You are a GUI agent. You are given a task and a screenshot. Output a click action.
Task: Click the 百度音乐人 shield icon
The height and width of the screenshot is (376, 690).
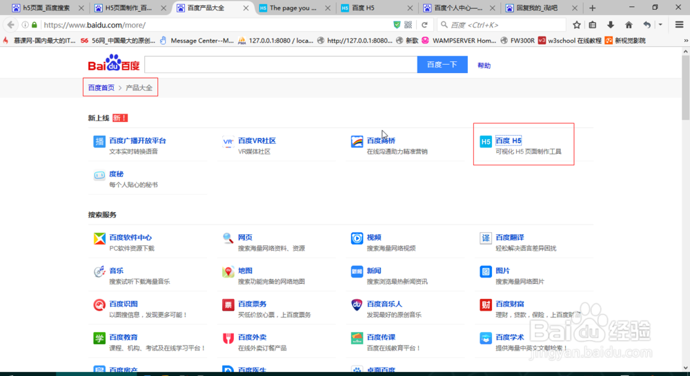coord(357,305)
